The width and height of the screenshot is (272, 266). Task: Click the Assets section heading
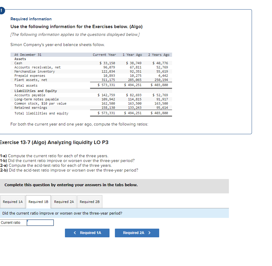tap(20, 59)
